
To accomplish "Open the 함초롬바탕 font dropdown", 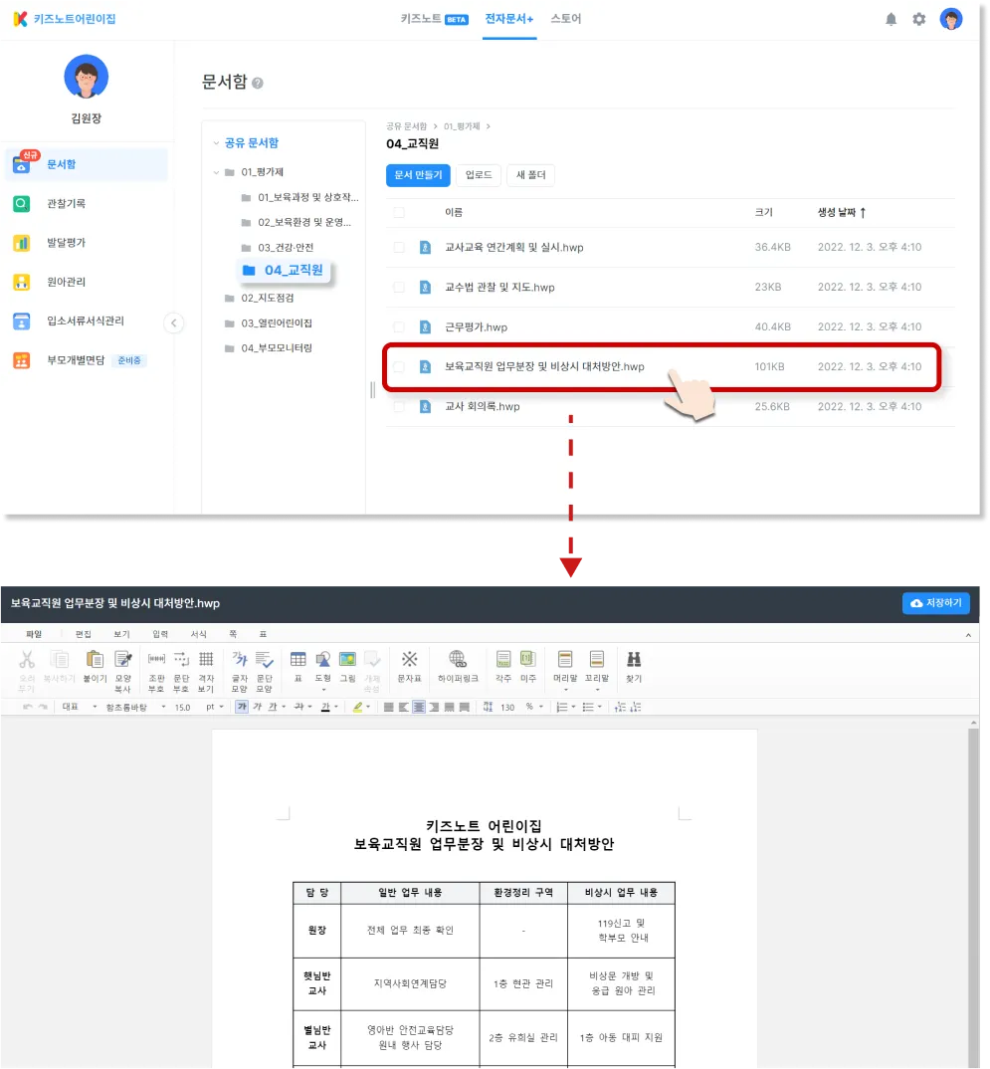I will [x=163, y=707].
